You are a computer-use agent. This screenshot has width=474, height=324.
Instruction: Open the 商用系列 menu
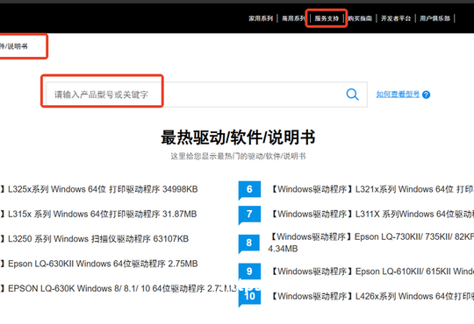293,18
